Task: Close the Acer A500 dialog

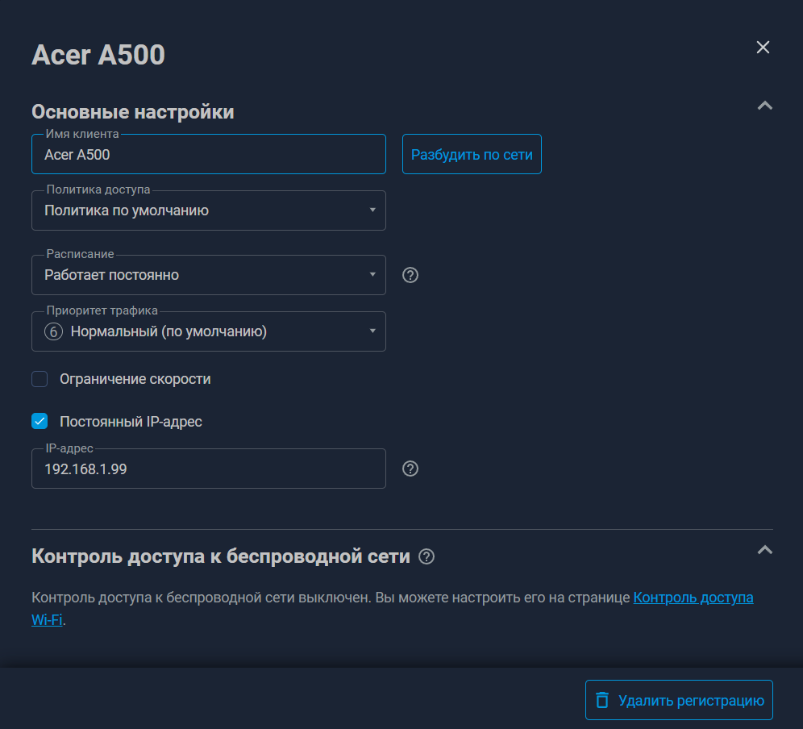Action: coord(763,47)
